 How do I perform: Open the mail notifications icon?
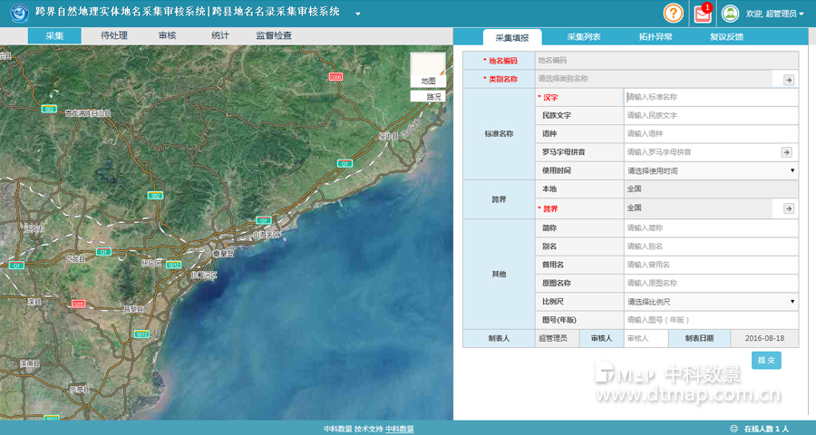point(702,14)
